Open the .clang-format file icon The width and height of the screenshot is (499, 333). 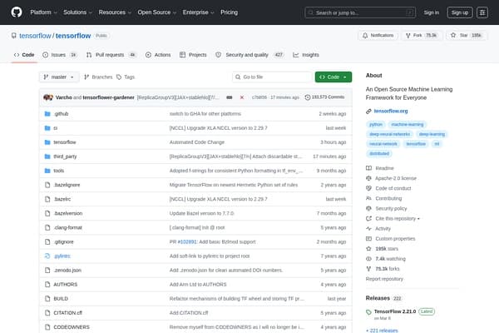[47, 227]
